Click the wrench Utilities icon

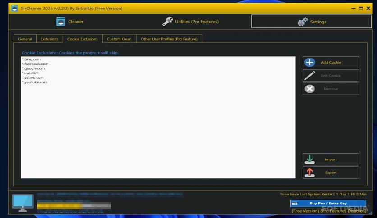coord(167,21)
